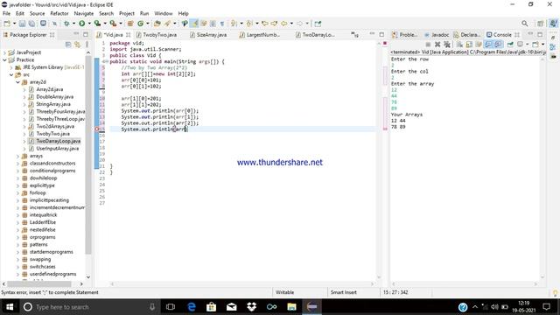Click the New file wizard icon
The width and height of the screenshot is (560, 315).
(7, 24)
